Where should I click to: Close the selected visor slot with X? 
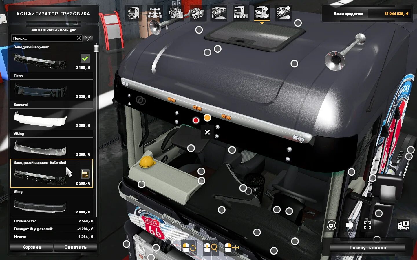click(207, 132)
